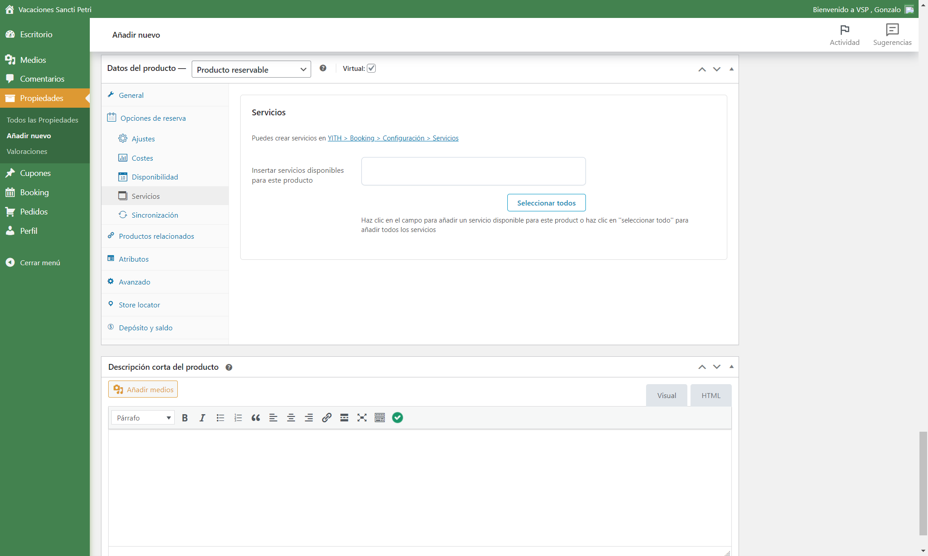Collapse Descripción corta del producto panel
The width and height of the screenshot is (928, 556).
[x=731, y=367]
